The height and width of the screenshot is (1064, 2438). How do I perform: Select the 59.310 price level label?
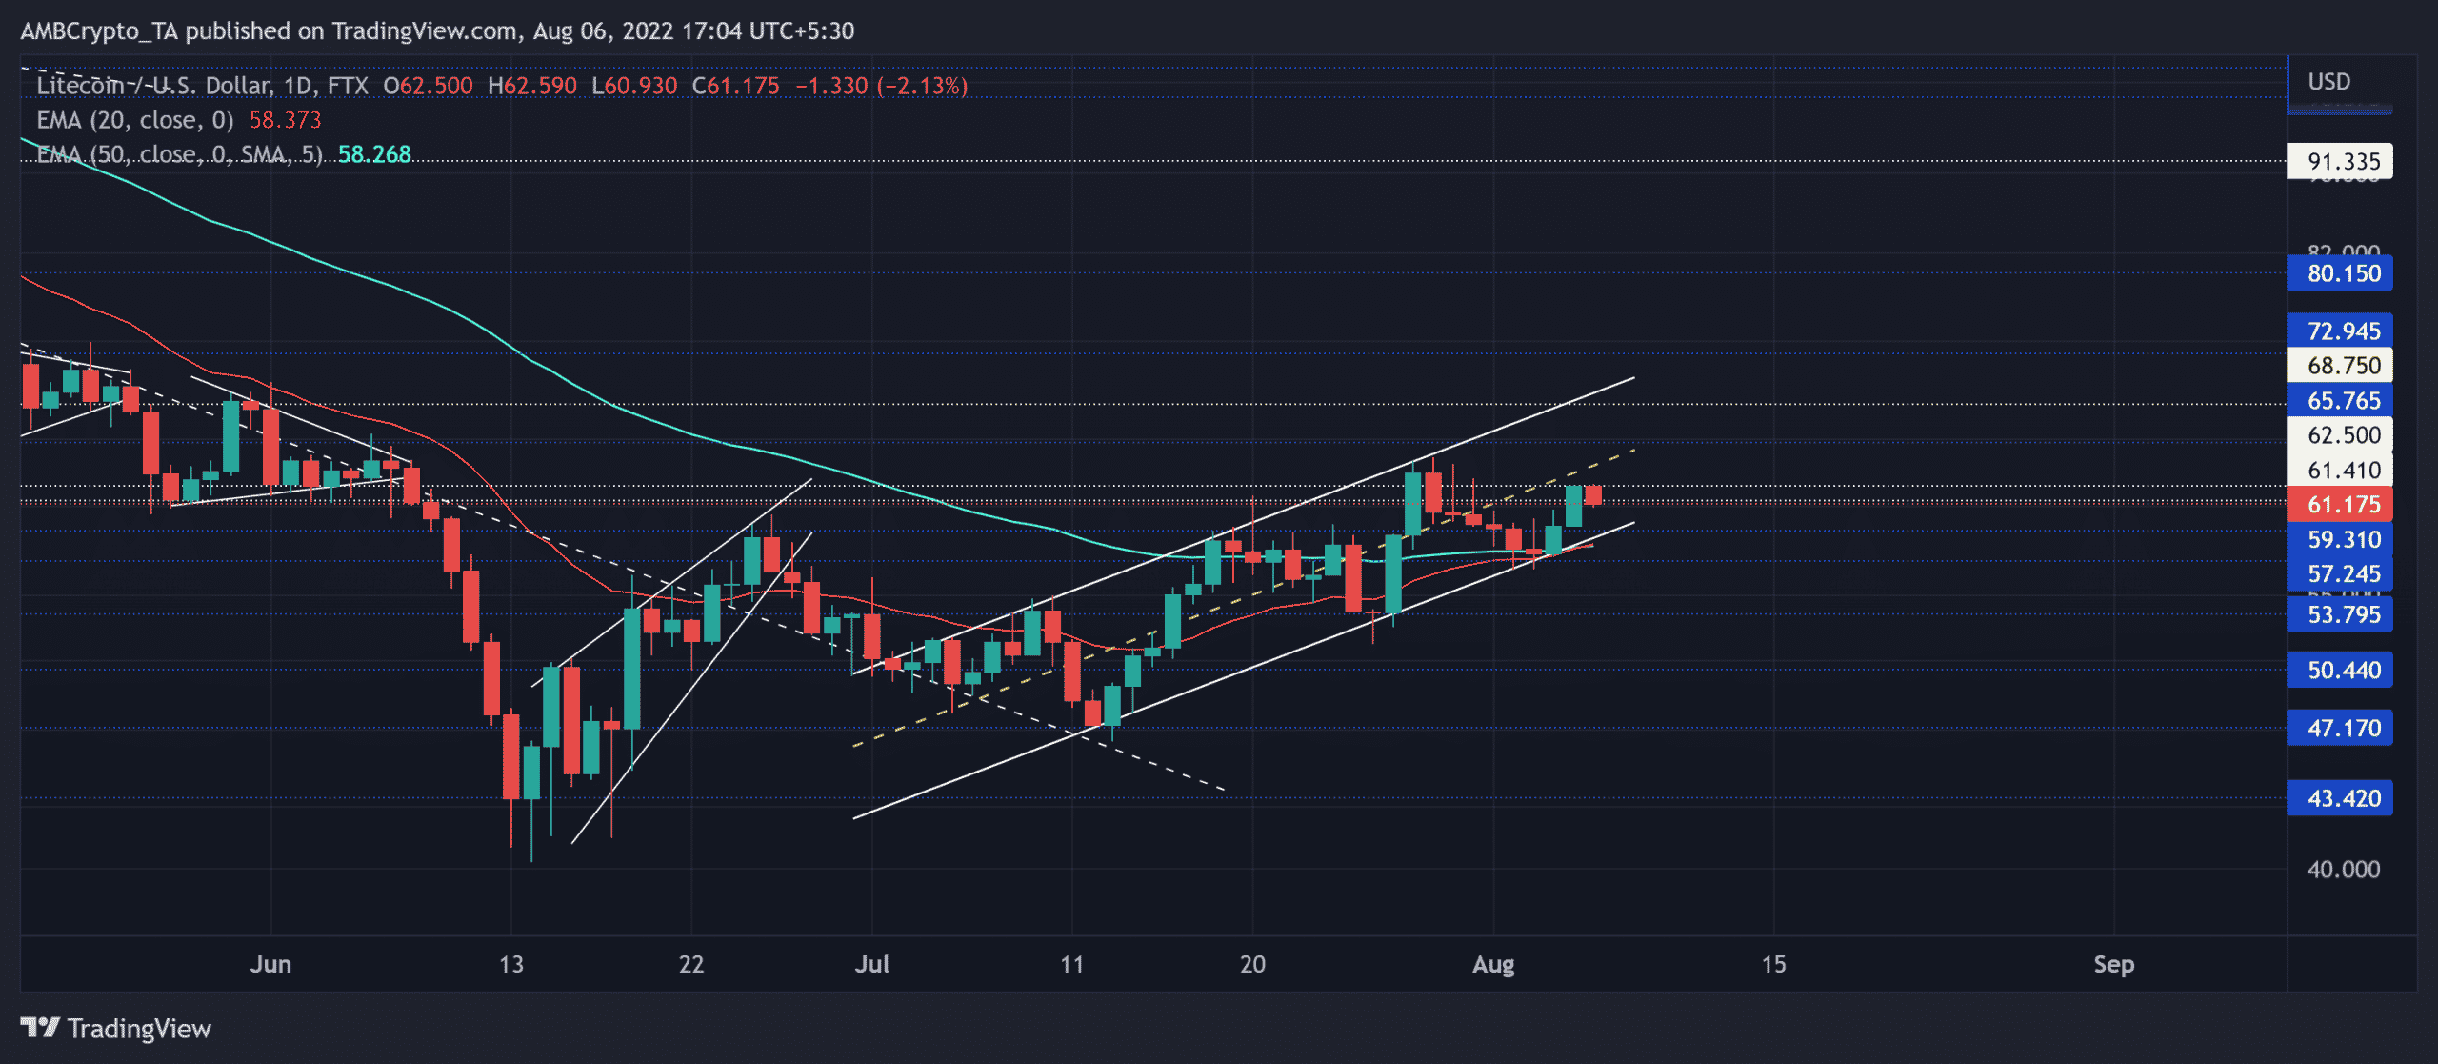click(x=2340, y=539)
